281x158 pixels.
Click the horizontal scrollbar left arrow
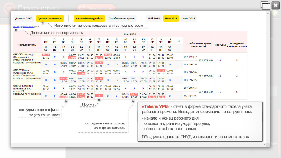tap(13, 145)
